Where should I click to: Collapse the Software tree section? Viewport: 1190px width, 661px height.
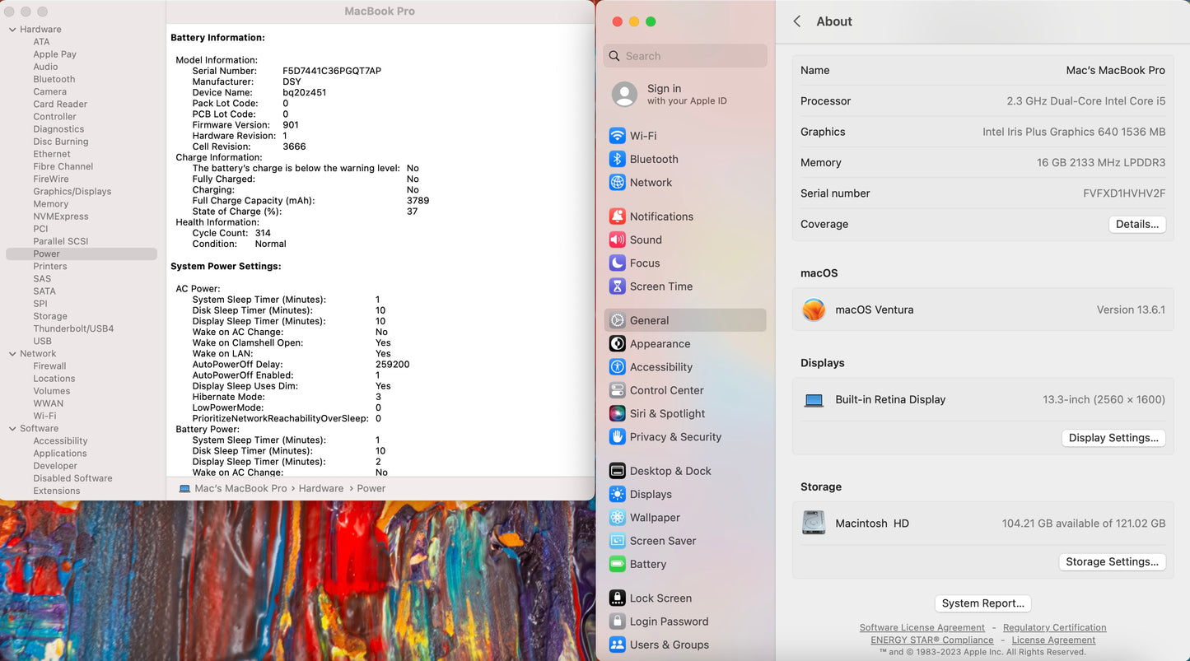[12, 429]
